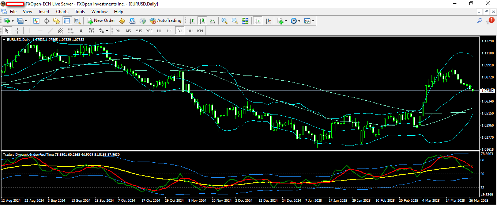Open the Data Window crosshair icon
Screen dimensions: 497x205
[46, 21]
